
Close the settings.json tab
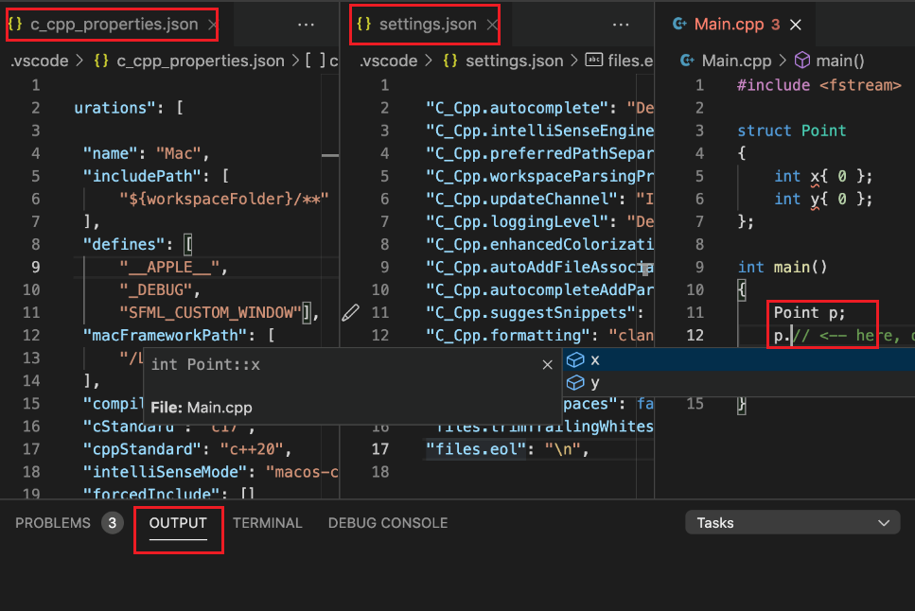pos(493,26)
